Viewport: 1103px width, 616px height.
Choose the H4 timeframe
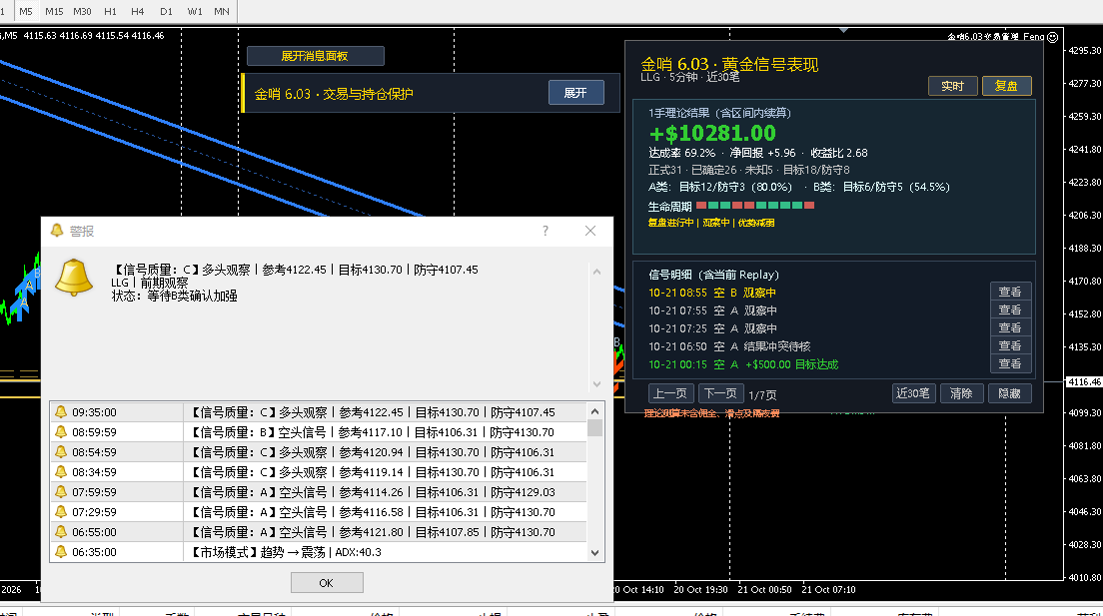(x=138, y=11)
